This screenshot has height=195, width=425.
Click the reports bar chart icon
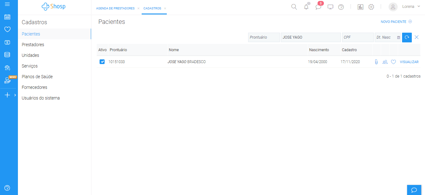pyautogui.click(x=360, y=7)
